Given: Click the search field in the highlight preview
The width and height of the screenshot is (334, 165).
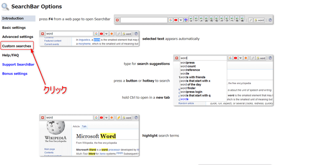Looking at the screenshot, I should pos(69,117).
